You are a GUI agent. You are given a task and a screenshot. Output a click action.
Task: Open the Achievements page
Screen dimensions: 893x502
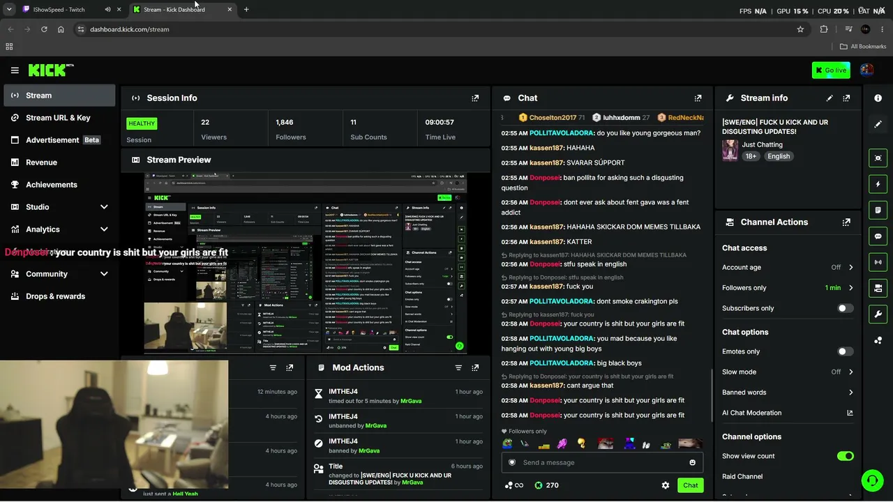tap(60, 185)
